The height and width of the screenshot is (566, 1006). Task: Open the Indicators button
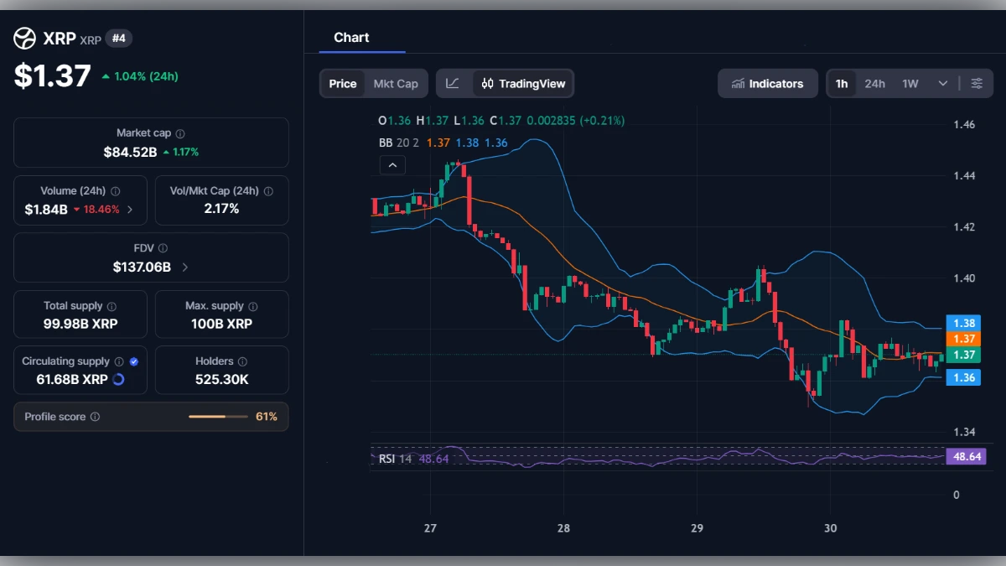(768, 83)
